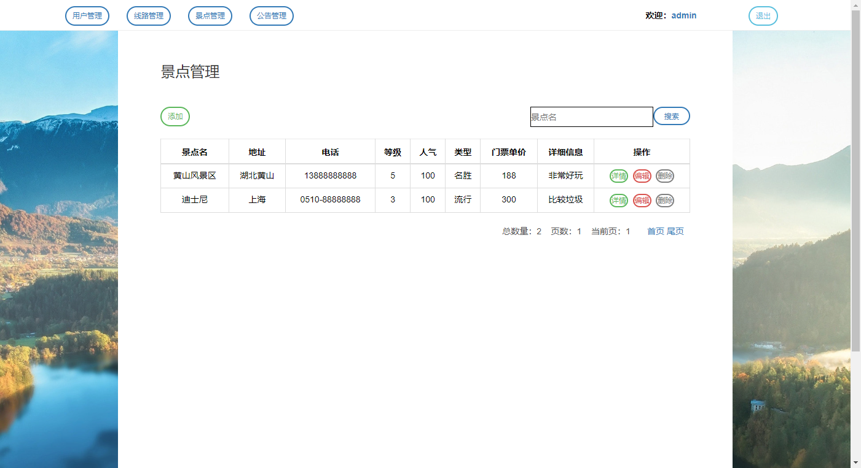861x468 pixels.
Task: Open the 用户管理 menu item
Action: (87, 16)
